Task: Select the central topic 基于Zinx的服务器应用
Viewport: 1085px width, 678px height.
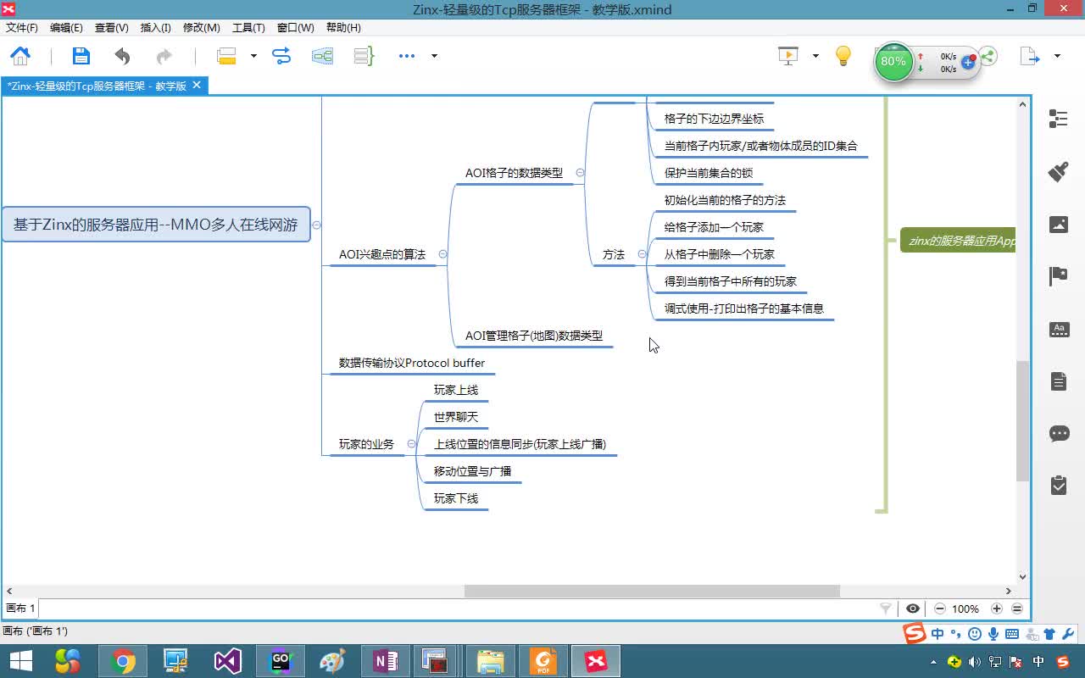Action: click(156, 225)
